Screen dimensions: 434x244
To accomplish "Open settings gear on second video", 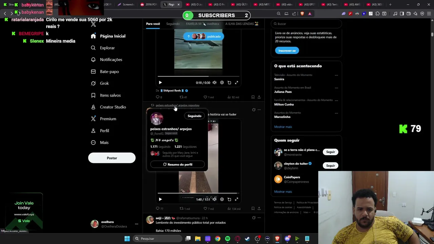I will 222,199.
